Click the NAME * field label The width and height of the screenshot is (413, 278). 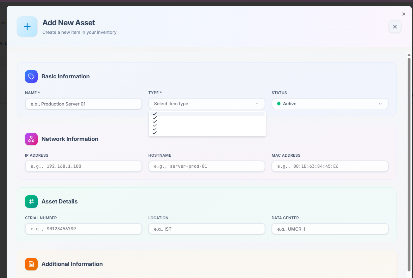(x=33, y=93)
